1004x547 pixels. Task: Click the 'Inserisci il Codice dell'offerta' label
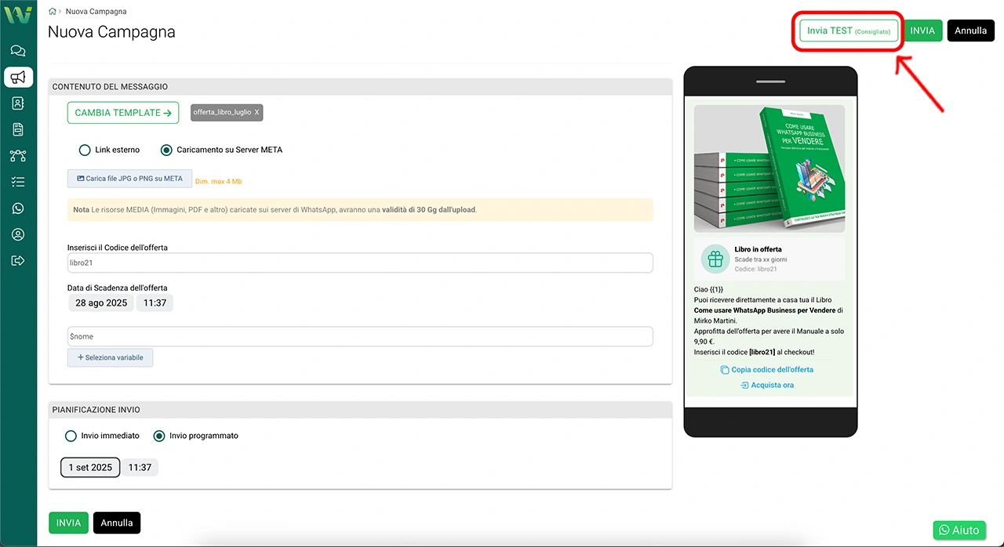tap(118, 248)
